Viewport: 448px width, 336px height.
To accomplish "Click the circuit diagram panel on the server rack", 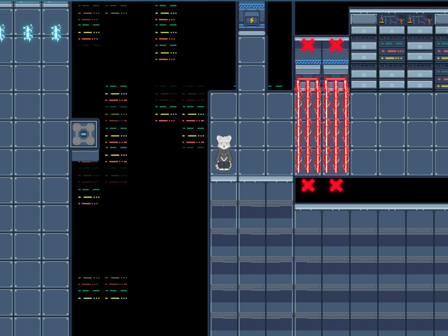I will click(x=391, y=19).
